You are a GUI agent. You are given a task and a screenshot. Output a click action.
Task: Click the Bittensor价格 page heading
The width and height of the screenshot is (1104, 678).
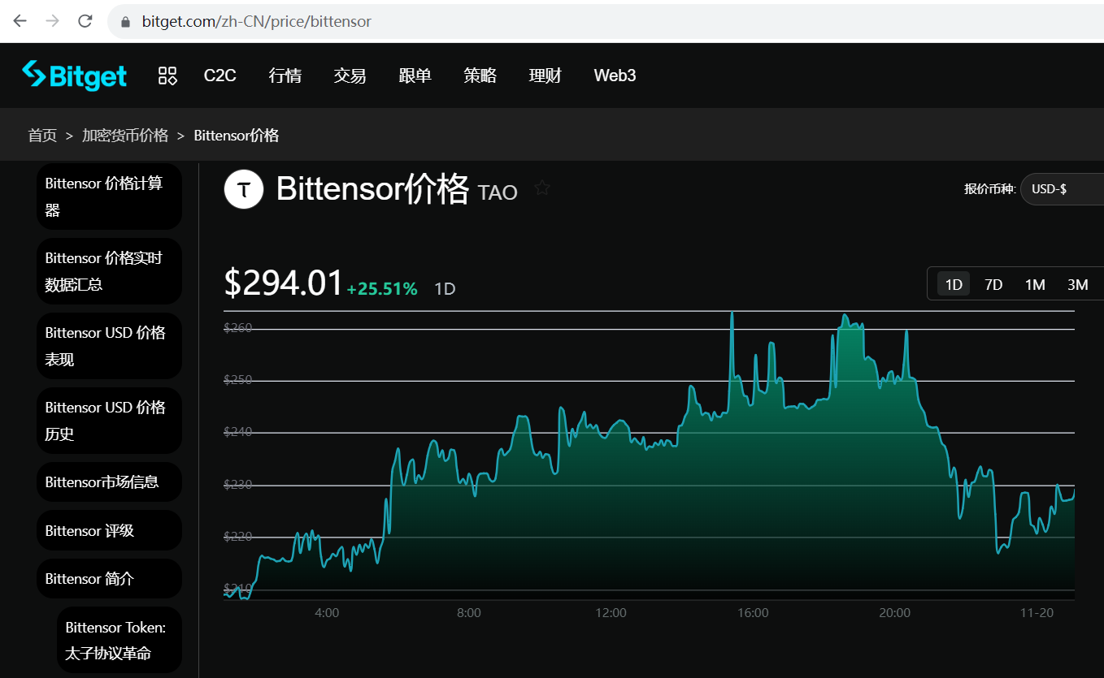(x=373, y=188)
